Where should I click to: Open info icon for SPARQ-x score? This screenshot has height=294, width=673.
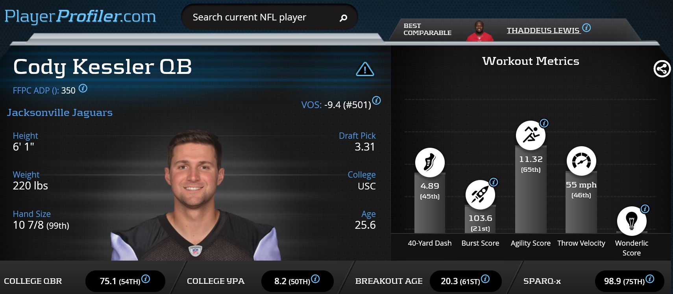[x=650, y=279]
